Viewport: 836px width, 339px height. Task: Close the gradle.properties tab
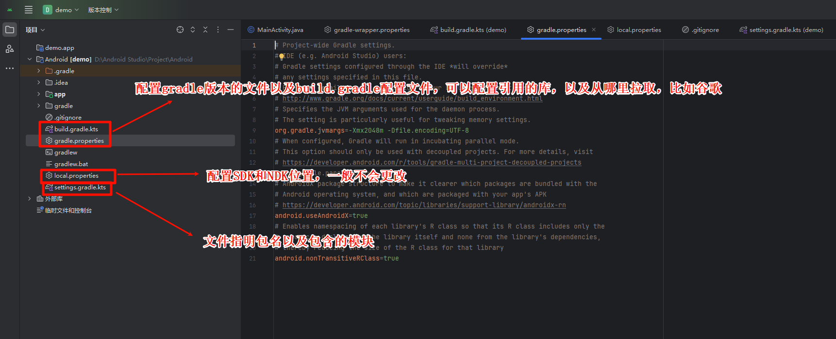pyautogui.click(x=594, y=30)
